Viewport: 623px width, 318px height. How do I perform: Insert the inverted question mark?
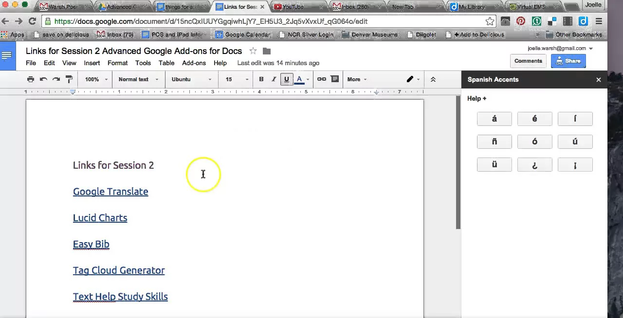[535, 165]
